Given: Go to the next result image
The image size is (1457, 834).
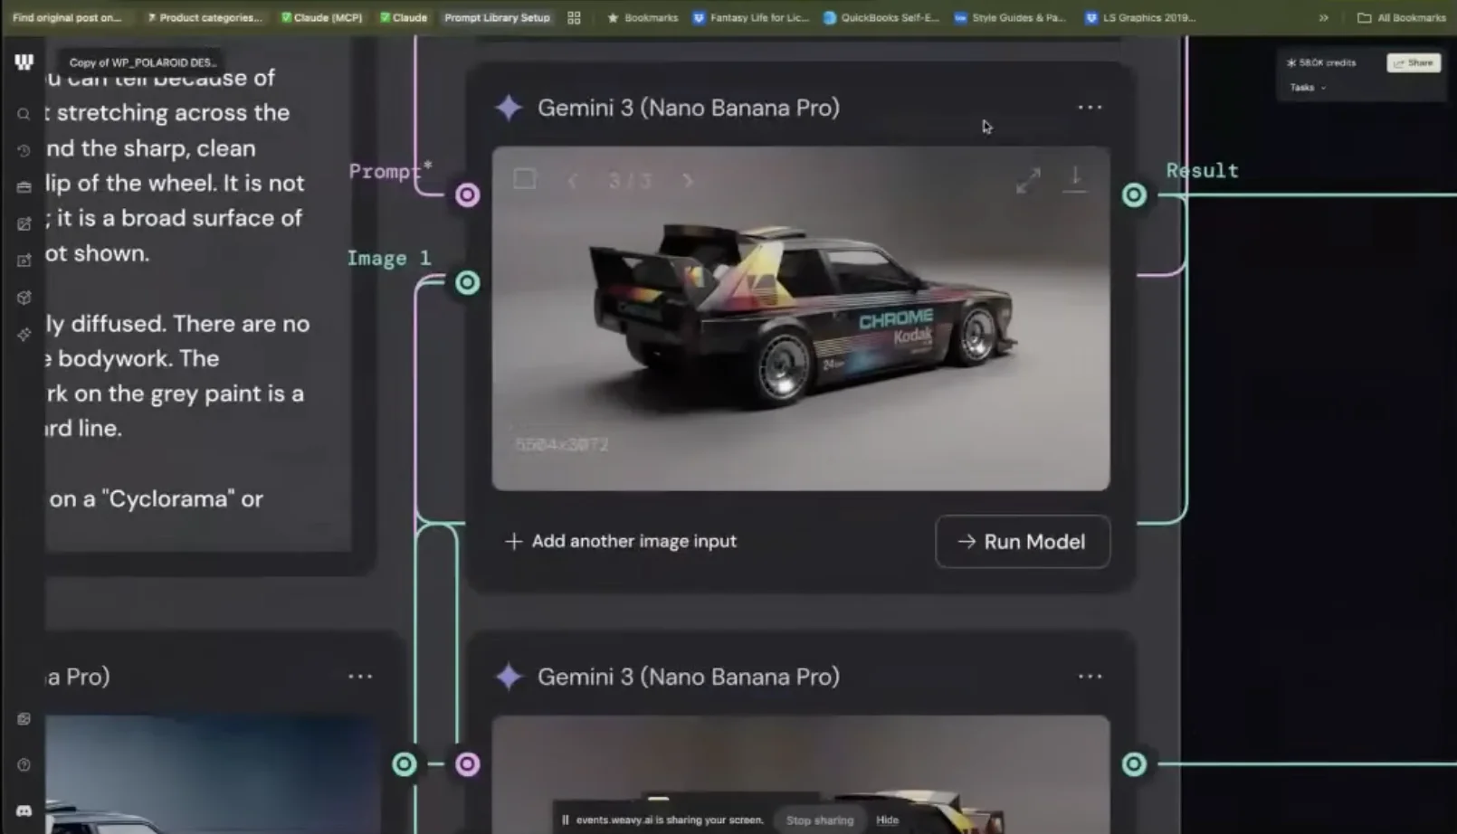Looking at the screenshot, I should [x=688, y=181].
